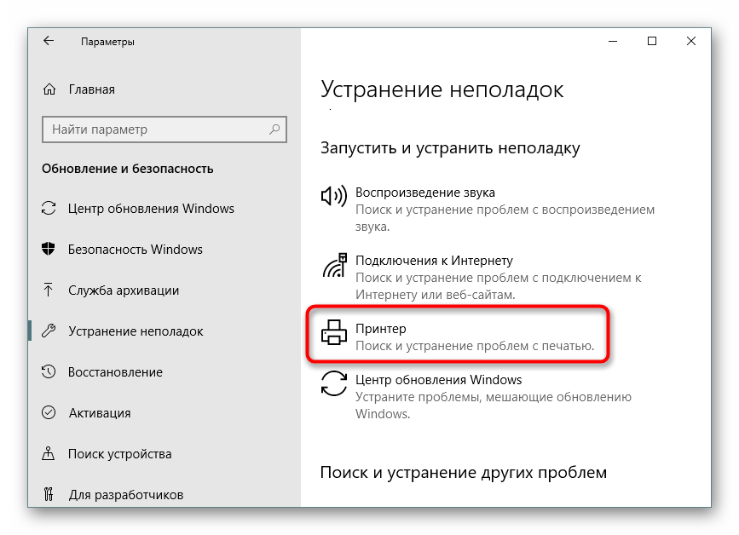Click the tools icon for Для разработчиков
Viewport: 739px width, 535px height.
[48, 494]
